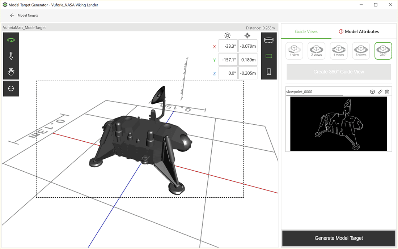398x249 pixels.
Task: Select the 360° guide view preset
Action: pos(383,51)
